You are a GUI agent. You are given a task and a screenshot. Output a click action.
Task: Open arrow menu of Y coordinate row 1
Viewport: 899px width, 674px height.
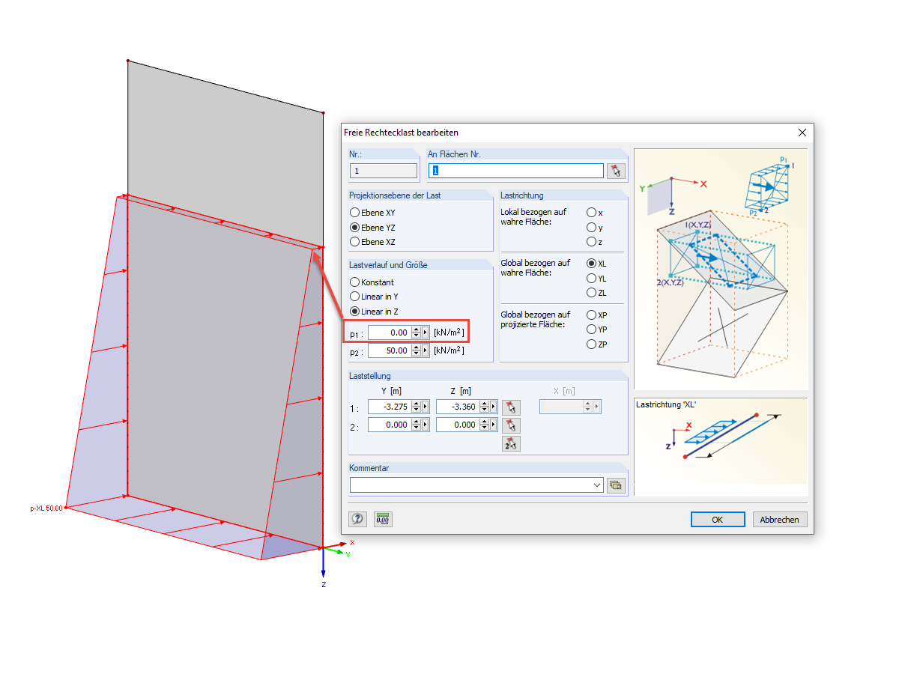click(x=426, y=407)
